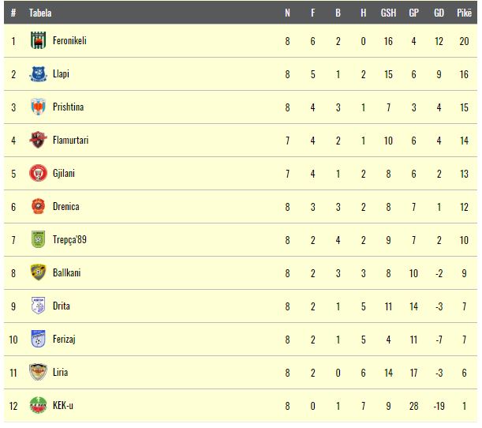Click the Liria team emblem

click(38, 372)
